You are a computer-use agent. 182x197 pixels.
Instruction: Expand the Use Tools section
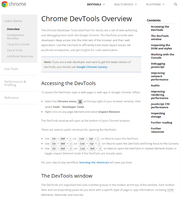[x=11, y=69]
